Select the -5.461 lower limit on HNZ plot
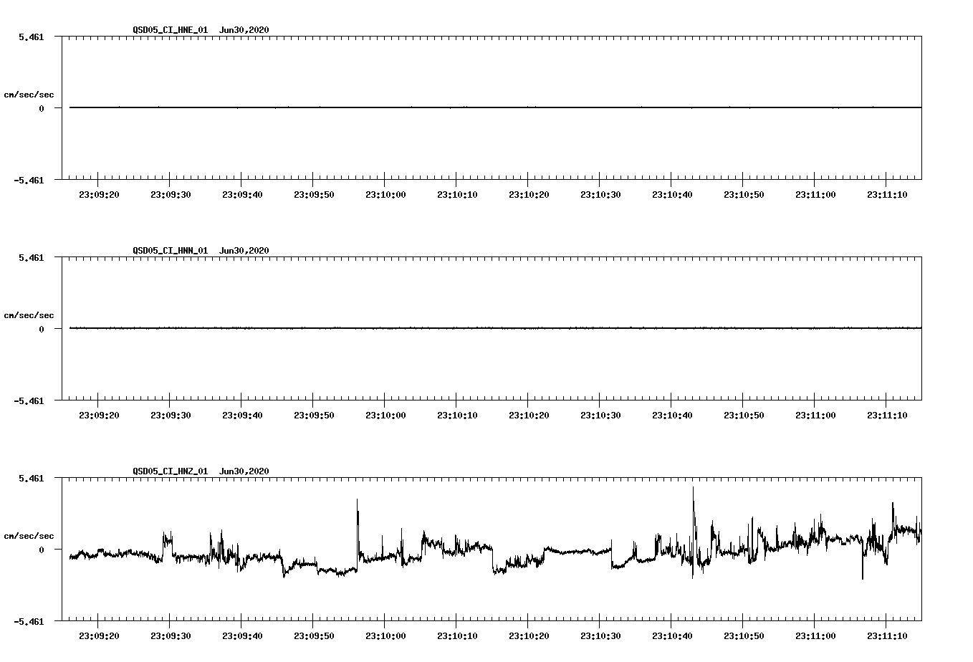Viewport: 973px width, 662px height. 28,622
